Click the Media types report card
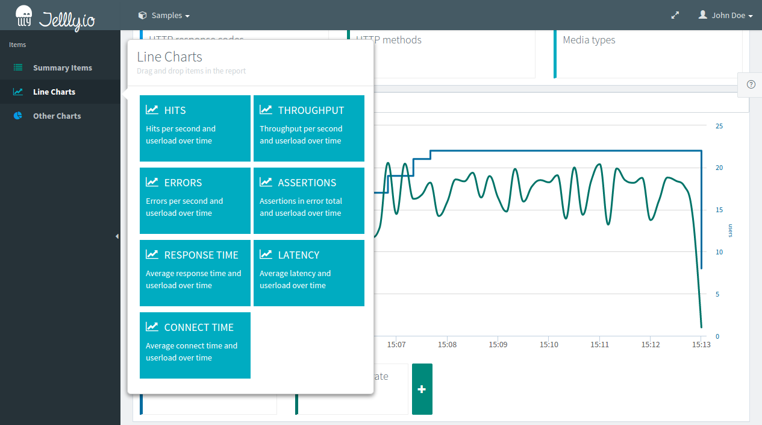 tap(648, 53)
